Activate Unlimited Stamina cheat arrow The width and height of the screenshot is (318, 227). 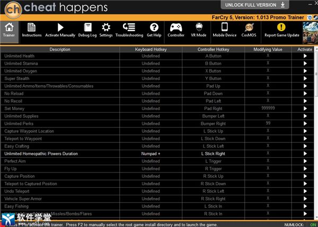[305, 63]
